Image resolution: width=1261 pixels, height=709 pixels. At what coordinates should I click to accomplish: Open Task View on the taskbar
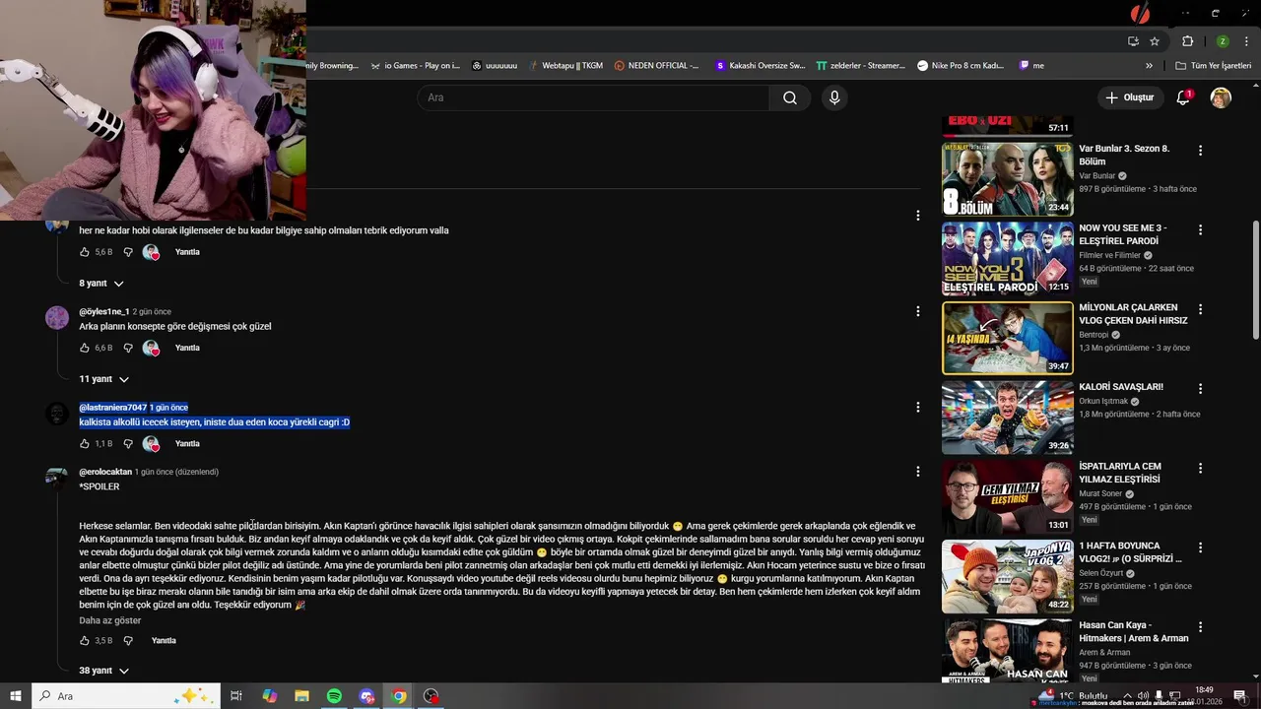[236, 696]
